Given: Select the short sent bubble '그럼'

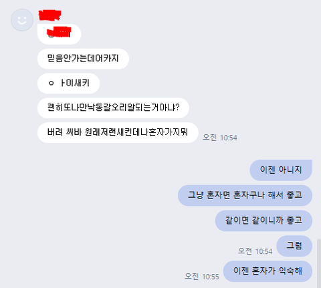Looking at the screenshot, I should (294, 246).
